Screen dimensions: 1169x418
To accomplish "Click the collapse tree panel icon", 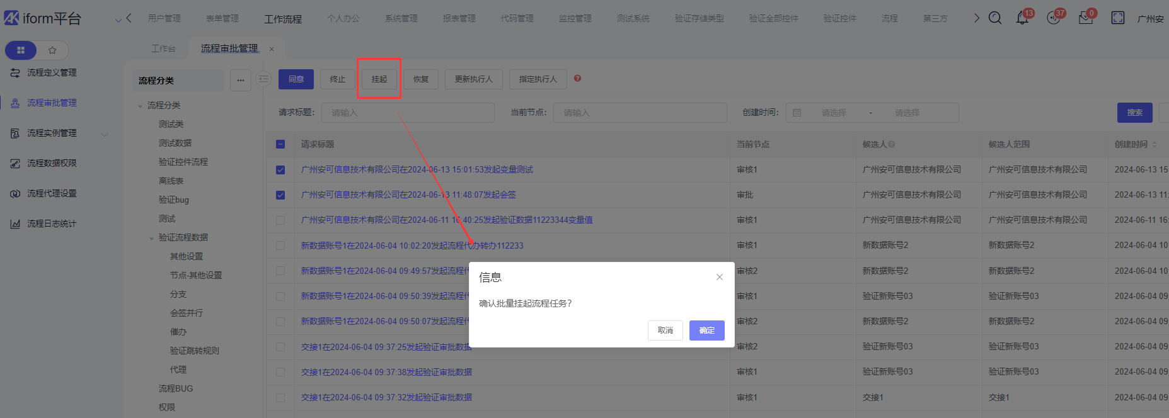I will click(263, 79).
